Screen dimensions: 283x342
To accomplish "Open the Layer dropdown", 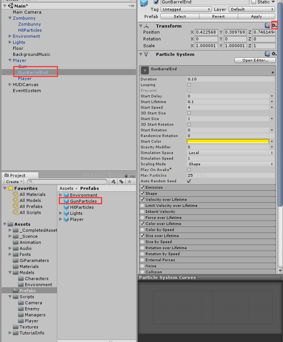I will 252,9.
